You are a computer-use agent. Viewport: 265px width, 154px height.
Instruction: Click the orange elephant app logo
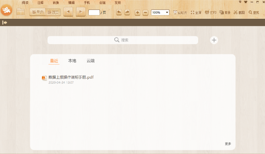7,10
